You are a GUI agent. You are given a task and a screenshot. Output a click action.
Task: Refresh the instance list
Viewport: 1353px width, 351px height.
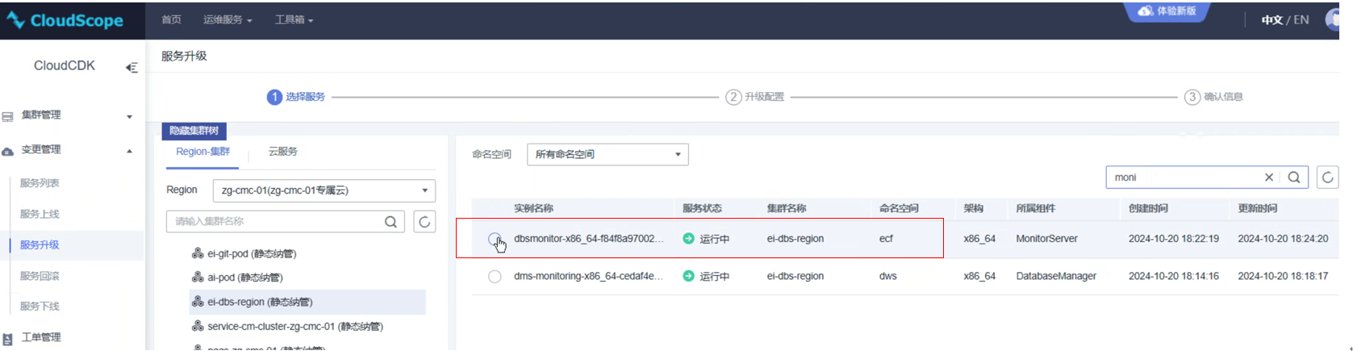pyautogui.click(x=1327, y=178)
